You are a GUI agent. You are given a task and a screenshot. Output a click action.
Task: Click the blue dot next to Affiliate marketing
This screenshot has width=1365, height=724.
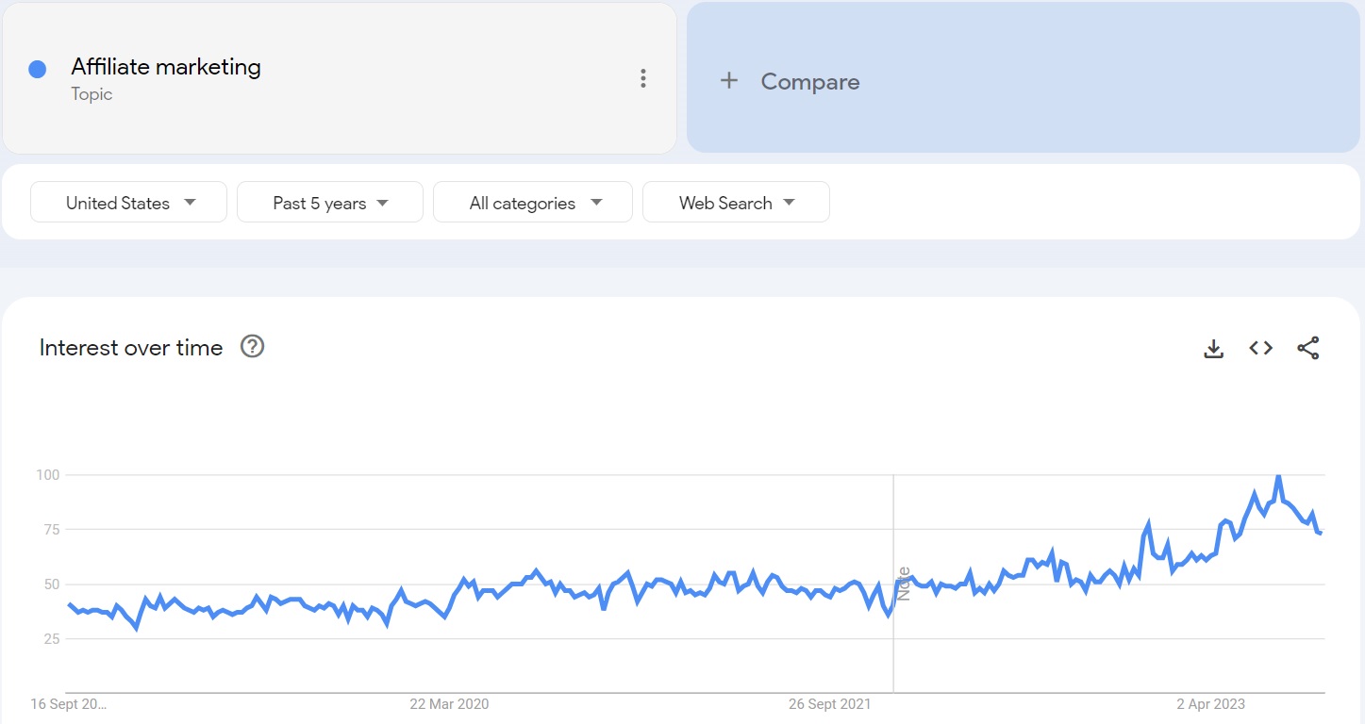pyautogui.click(x=37, y=68)
